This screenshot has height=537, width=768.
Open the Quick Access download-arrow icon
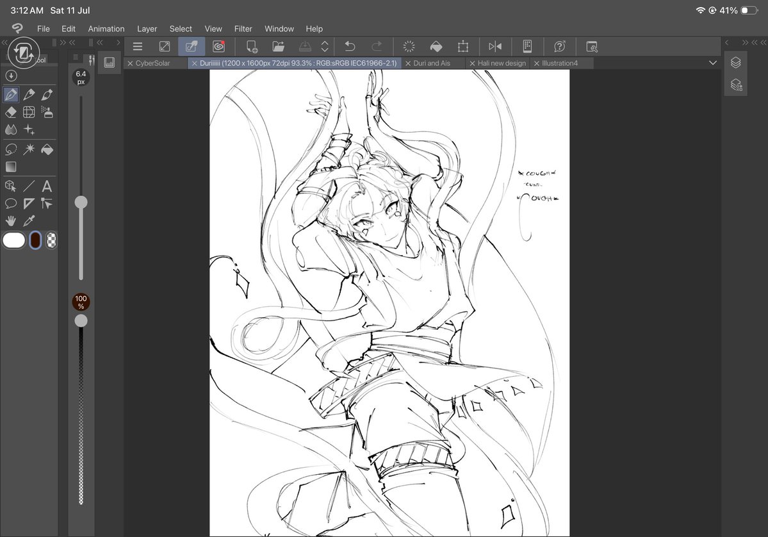click(x=11, y=76)
